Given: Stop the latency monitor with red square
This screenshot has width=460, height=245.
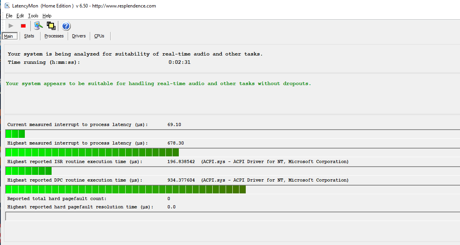Looking at the screenshot, I should (23, 26).
